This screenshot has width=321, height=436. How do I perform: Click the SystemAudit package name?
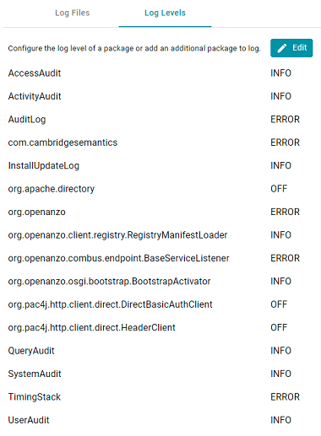point(35,374)
